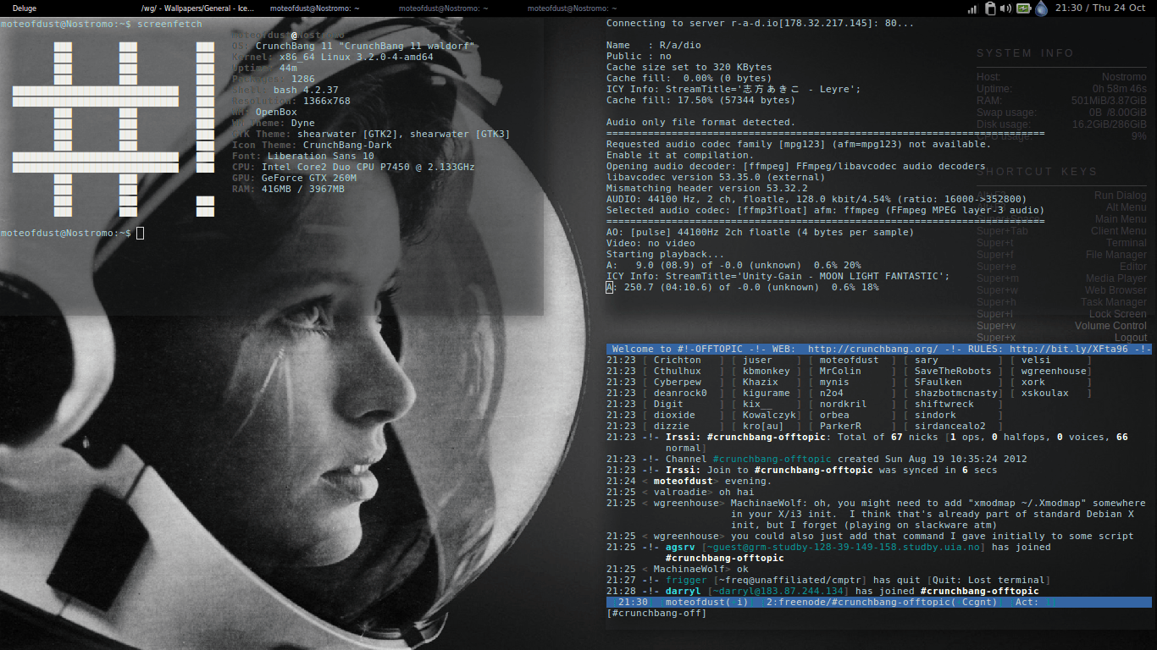
Task: Select 'valroadie> oh hai' chat message
Action: tap(680, 493)
